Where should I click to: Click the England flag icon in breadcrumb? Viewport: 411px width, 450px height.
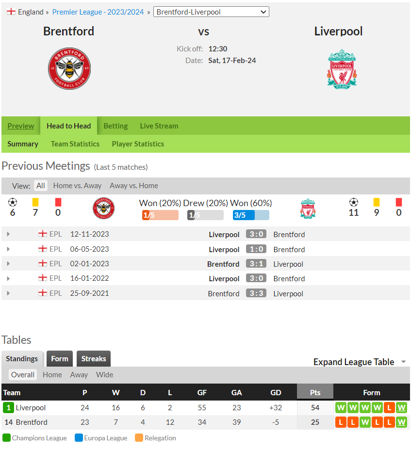pos(11,12)
